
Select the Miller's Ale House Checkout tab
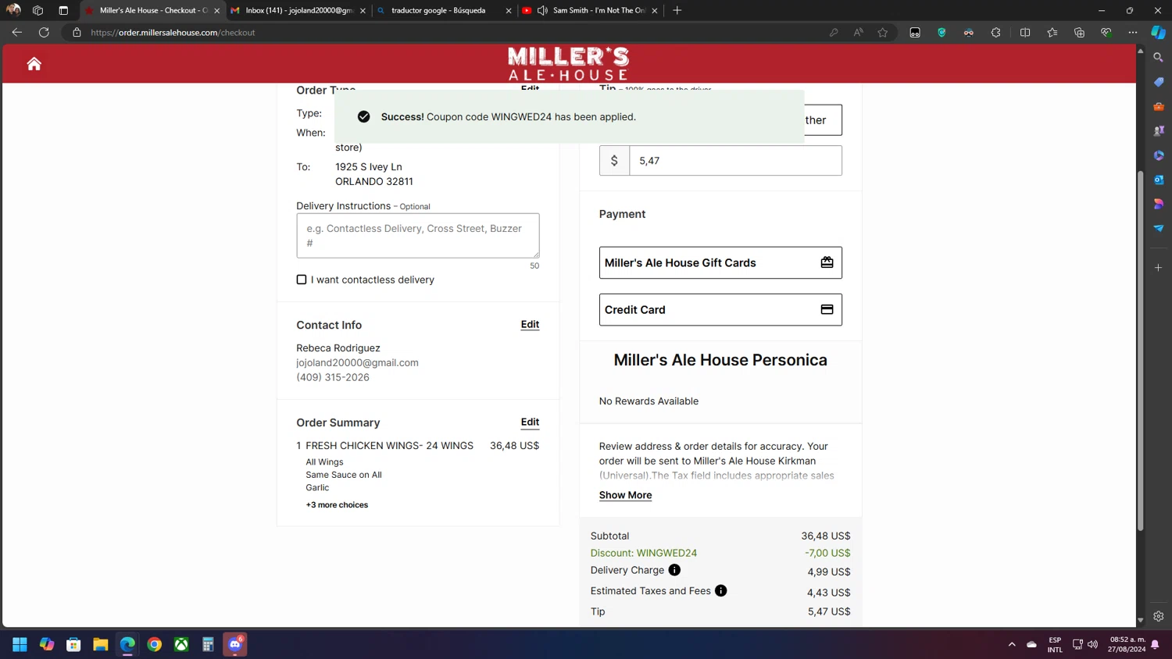pos(153,10)
